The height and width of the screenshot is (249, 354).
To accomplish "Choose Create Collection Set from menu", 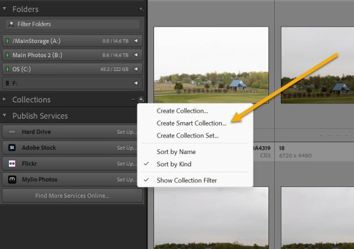I will click(188, 136).
